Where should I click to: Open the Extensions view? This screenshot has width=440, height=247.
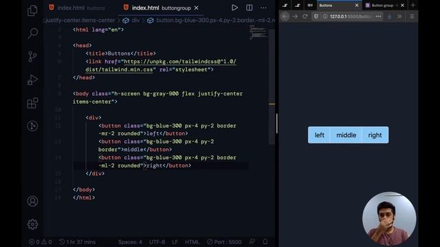[32, 103]
